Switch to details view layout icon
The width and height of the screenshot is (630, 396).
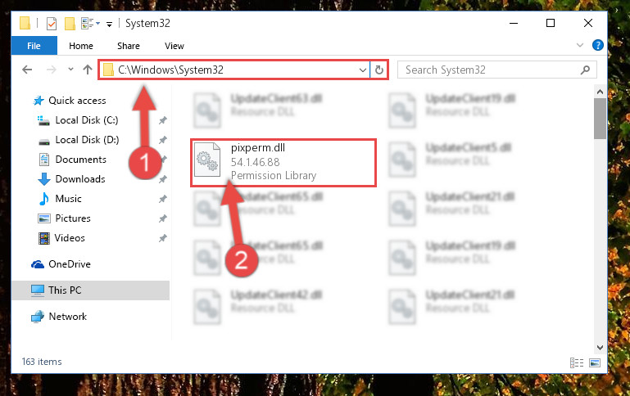(577, 362)
